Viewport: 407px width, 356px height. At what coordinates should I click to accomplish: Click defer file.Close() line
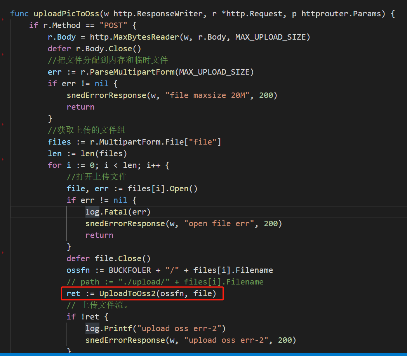(x=108, y=258)
